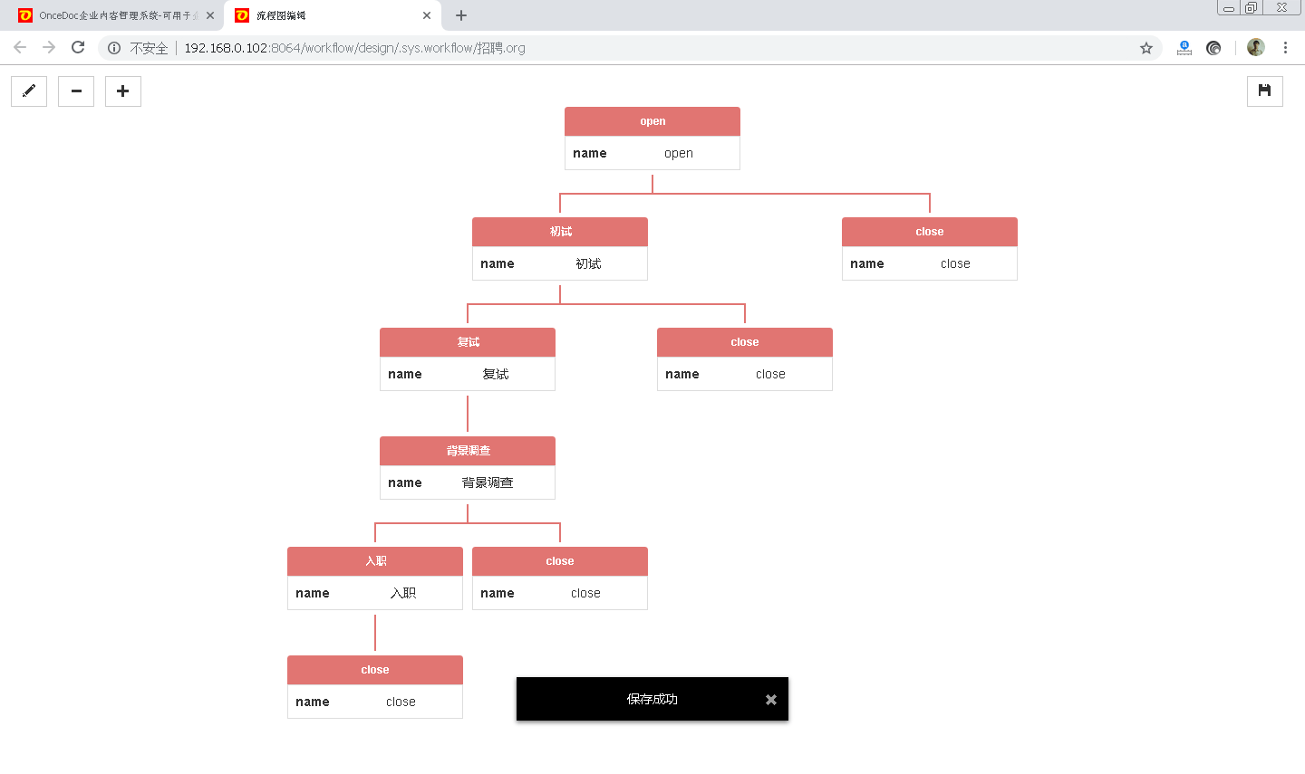Select the 初试 node header

(x=560, y=232)
